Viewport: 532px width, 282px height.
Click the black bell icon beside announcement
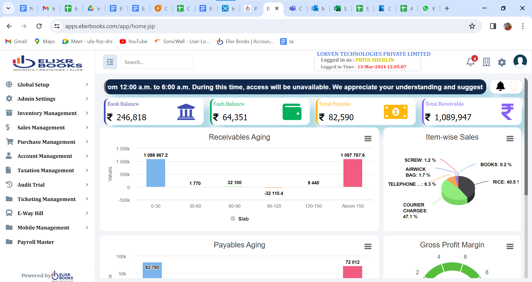(x=500, y=87)
